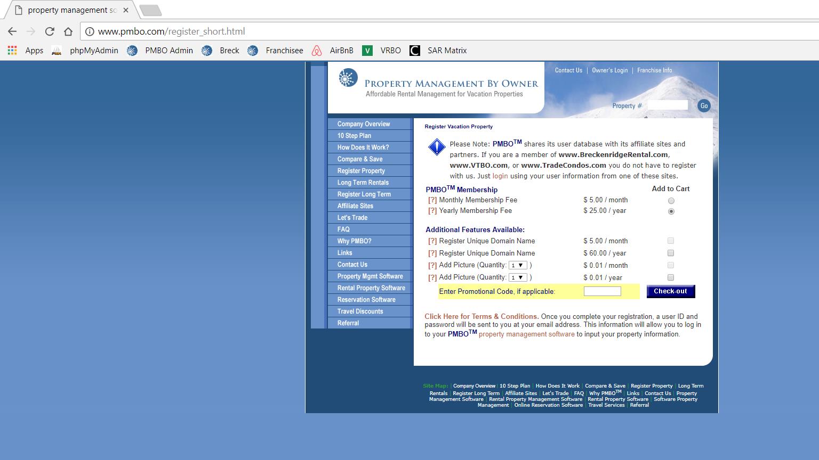Open yearly Add Picture quantity dropdown
The image size is (819, 460).
(518, 277)
